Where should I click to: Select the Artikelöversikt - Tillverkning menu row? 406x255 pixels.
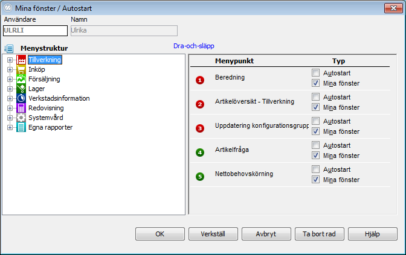click(254, 102)
